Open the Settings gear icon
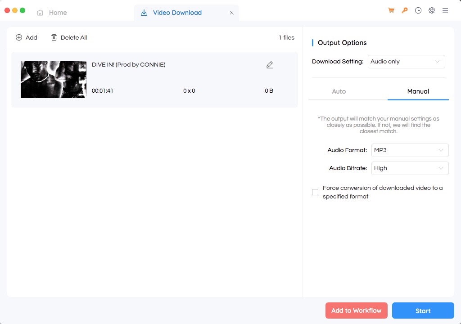The height and width of the screenshot is (324, 461). (x=432, y=10)
